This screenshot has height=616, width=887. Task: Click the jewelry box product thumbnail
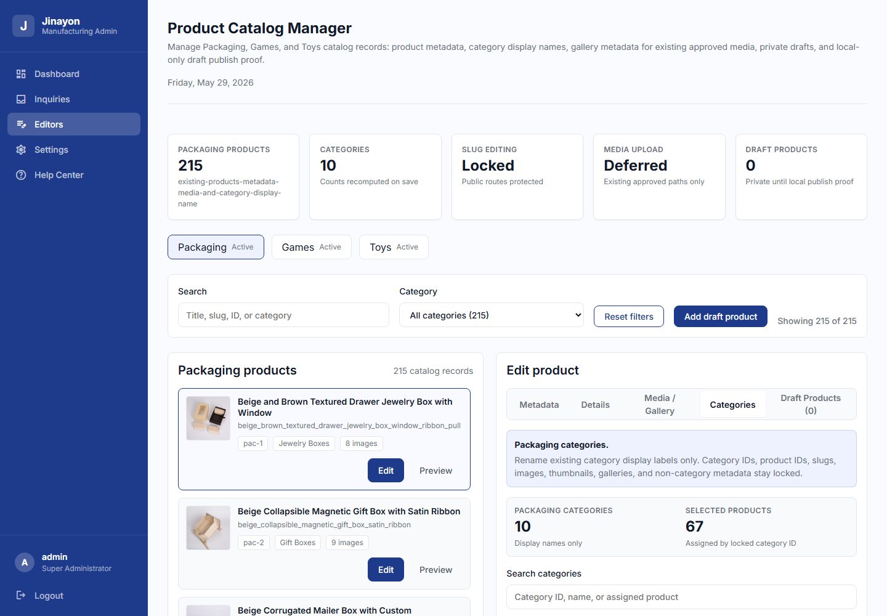pyautogui.click(x=208, y=418)
